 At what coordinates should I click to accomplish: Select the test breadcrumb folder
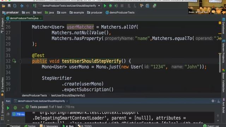[37, 13]
